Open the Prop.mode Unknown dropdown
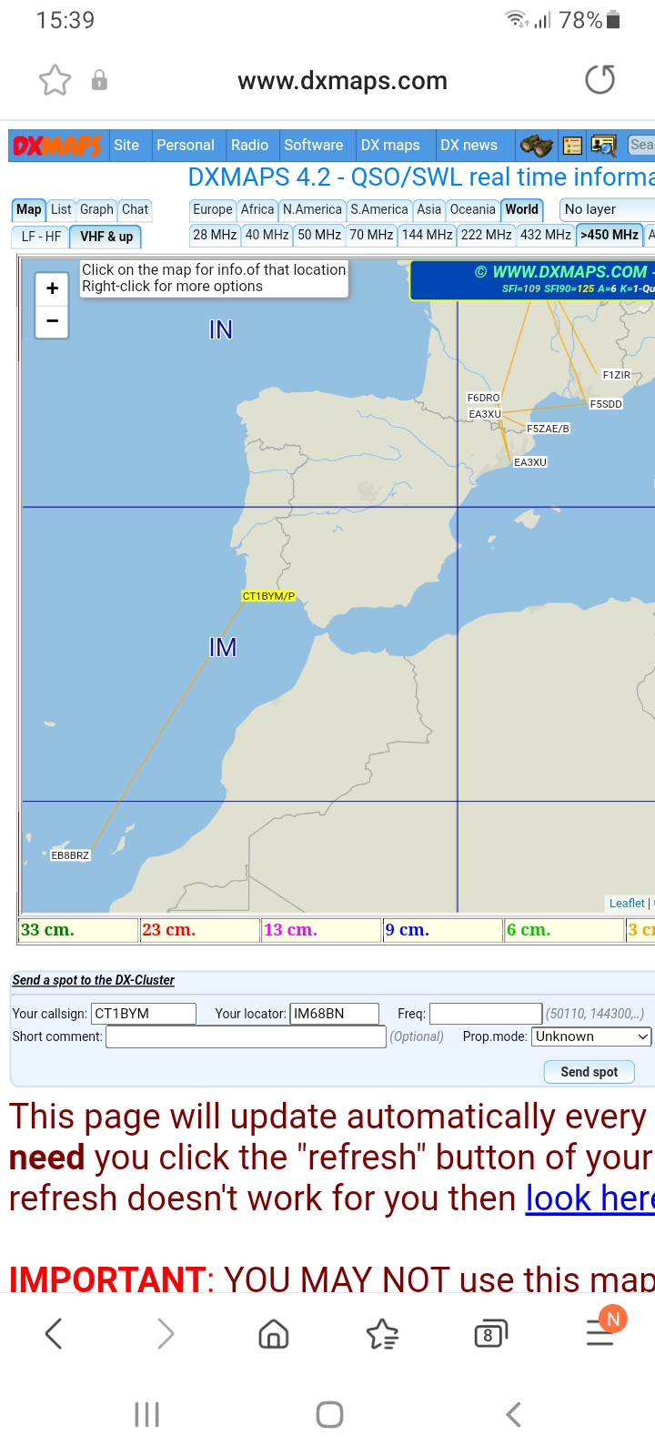 click(592, 1036)
